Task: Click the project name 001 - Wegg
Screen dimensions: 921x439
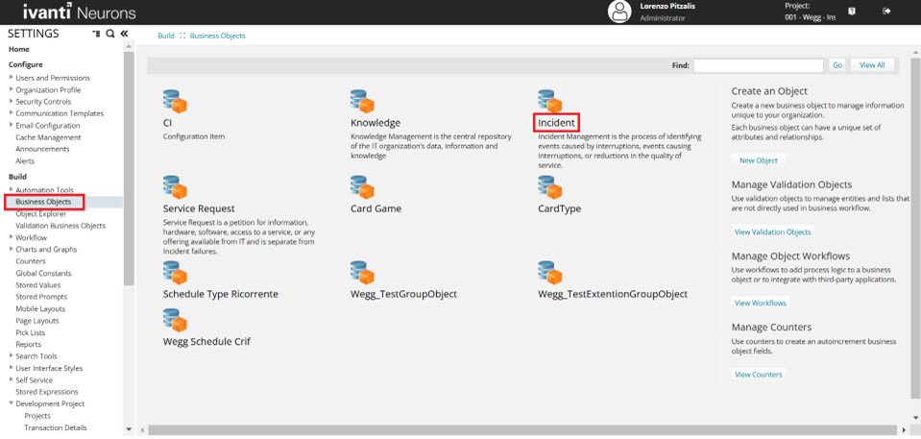Action: pyautogui.click(x=810, y=17)
